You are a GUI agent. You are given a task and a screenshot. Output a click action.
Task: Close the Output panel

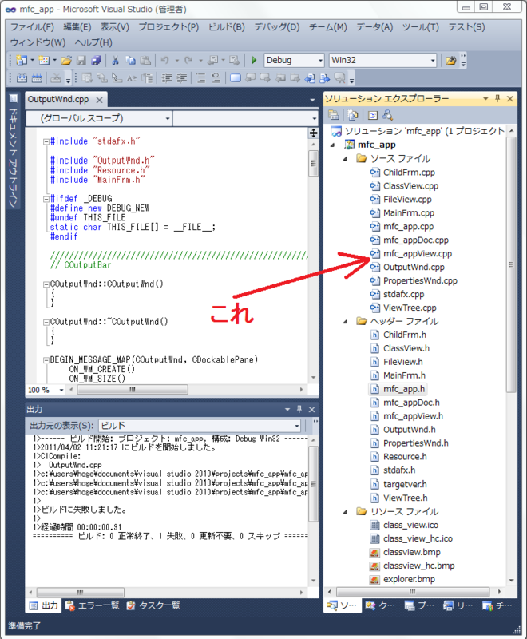pyautogui.click(x=312, y=409)
